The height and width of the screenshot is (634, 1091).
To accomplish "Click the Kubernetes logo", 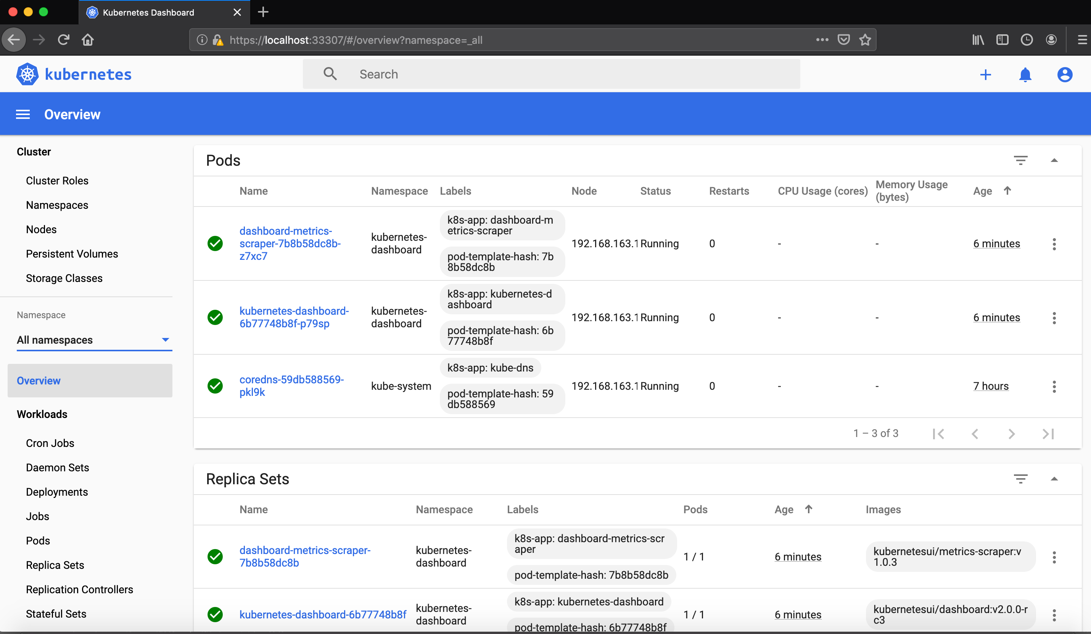I will pos(27,74).
